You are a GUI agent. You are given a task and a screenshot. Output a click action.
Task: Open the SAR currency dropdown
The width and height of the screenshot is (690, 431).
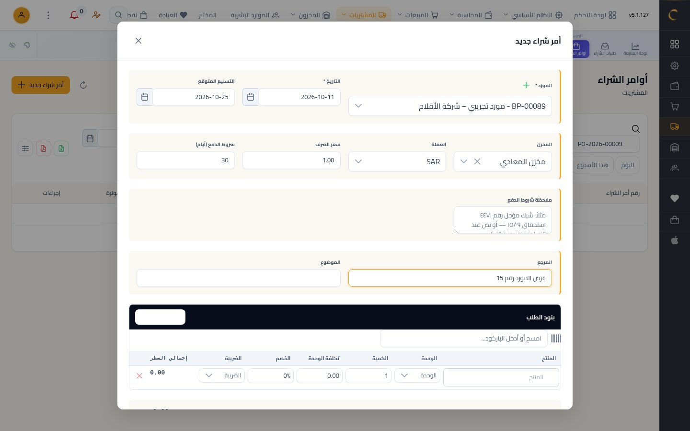[397, 161]
